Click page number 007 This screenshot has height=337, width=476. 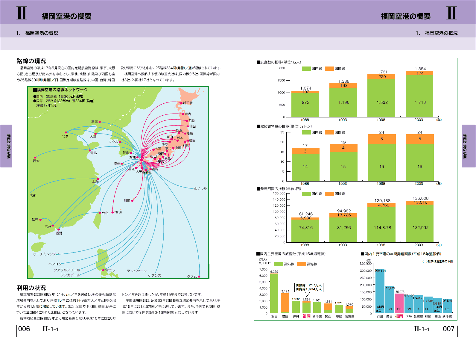point(448,329)
